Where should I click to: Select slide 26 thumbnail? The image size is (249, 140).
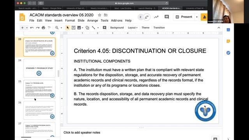(x=39, y=110)
